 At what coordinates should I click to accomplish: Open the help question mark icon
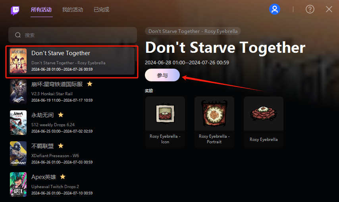pyautogui.click(x=310, y=9)
